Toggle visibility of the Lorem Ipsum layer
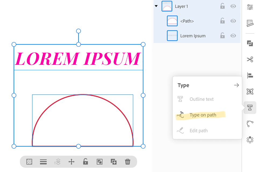Viewport: 258px width, 172px height. 233,35
